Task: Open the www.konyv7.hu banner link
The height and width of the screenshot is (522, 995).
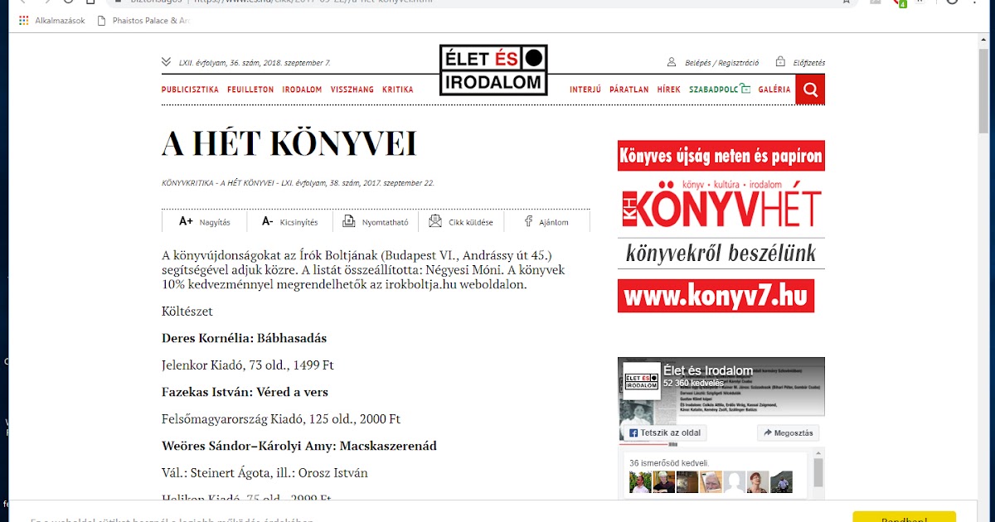Action: [716, 295]
